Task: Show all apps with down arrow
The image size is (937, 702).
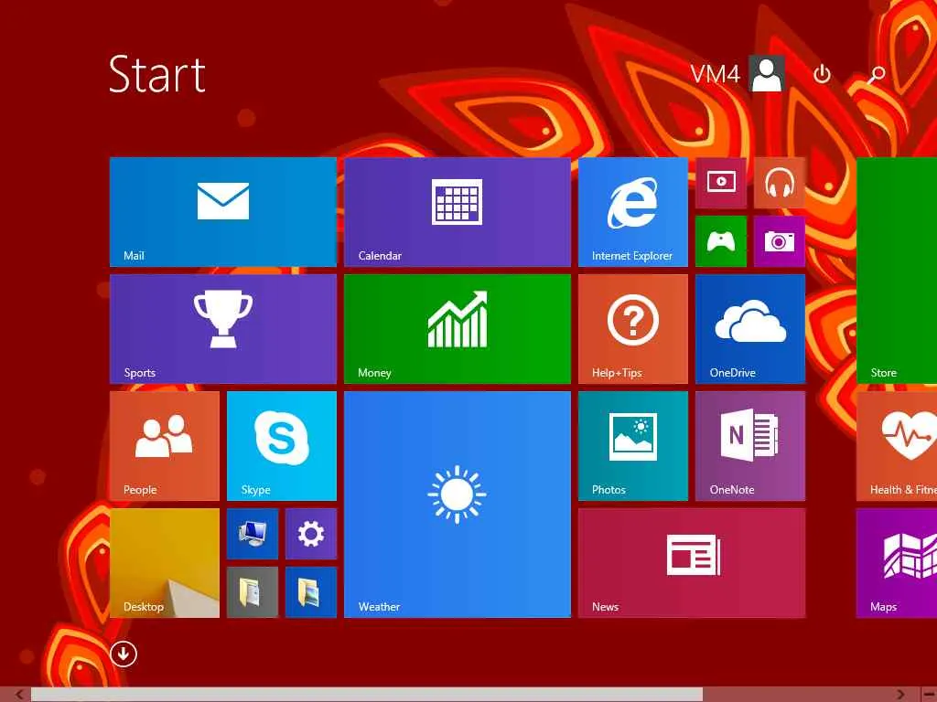Action: click(124, 654)
